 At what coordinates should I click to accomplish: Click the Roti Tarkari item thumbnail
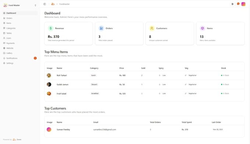(x=49, y=75)
